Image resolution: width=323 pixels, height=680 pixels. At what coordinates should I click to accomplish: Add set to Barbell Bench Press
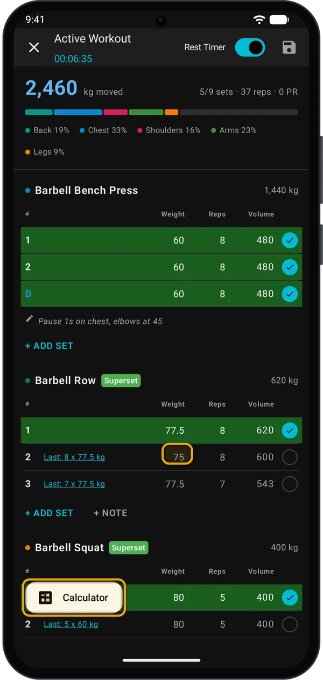pos(49,346)
